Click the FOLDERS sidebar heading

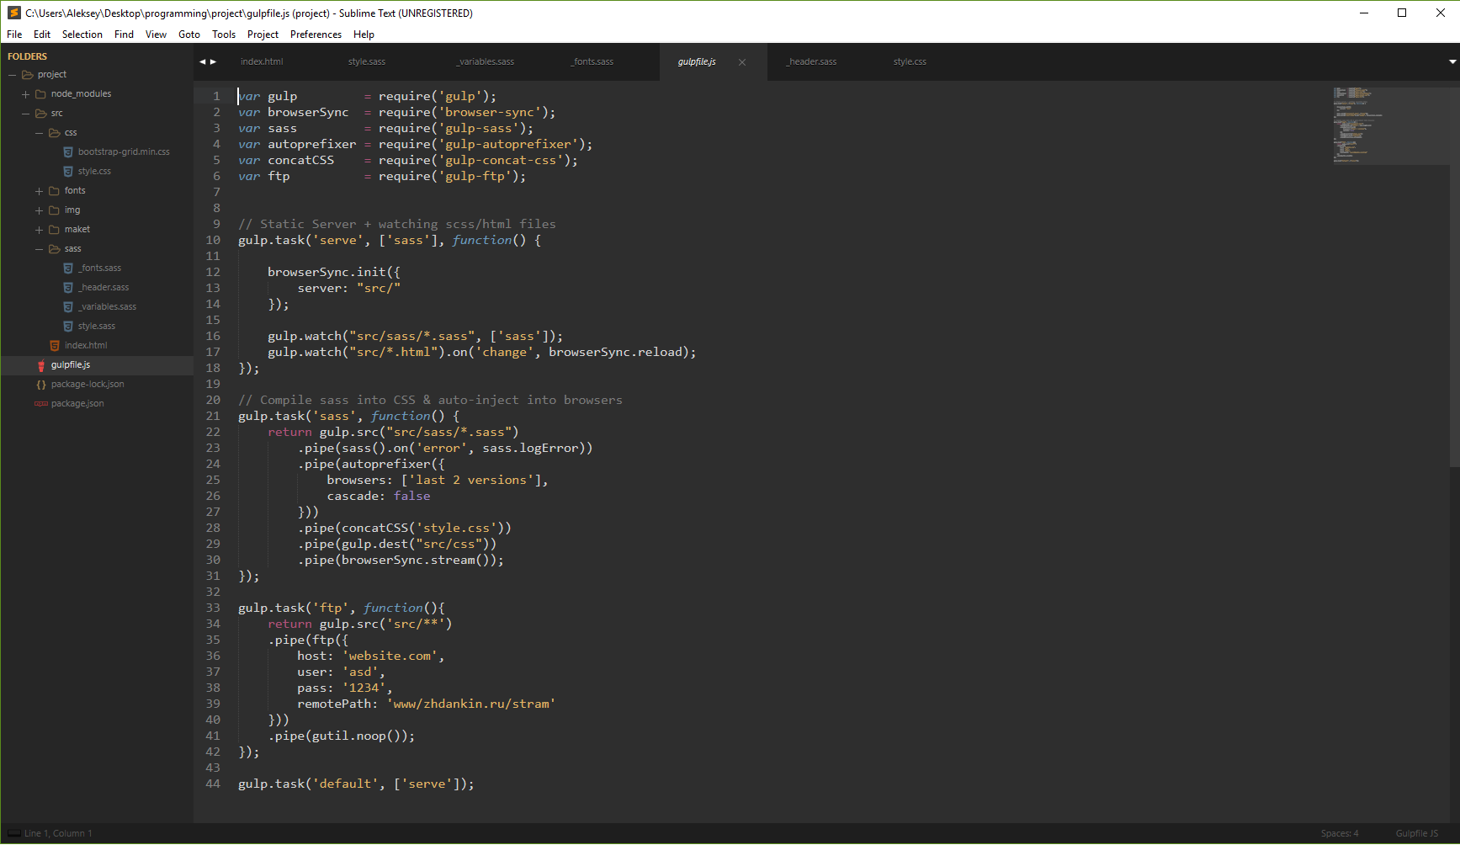tap(28, 56)
